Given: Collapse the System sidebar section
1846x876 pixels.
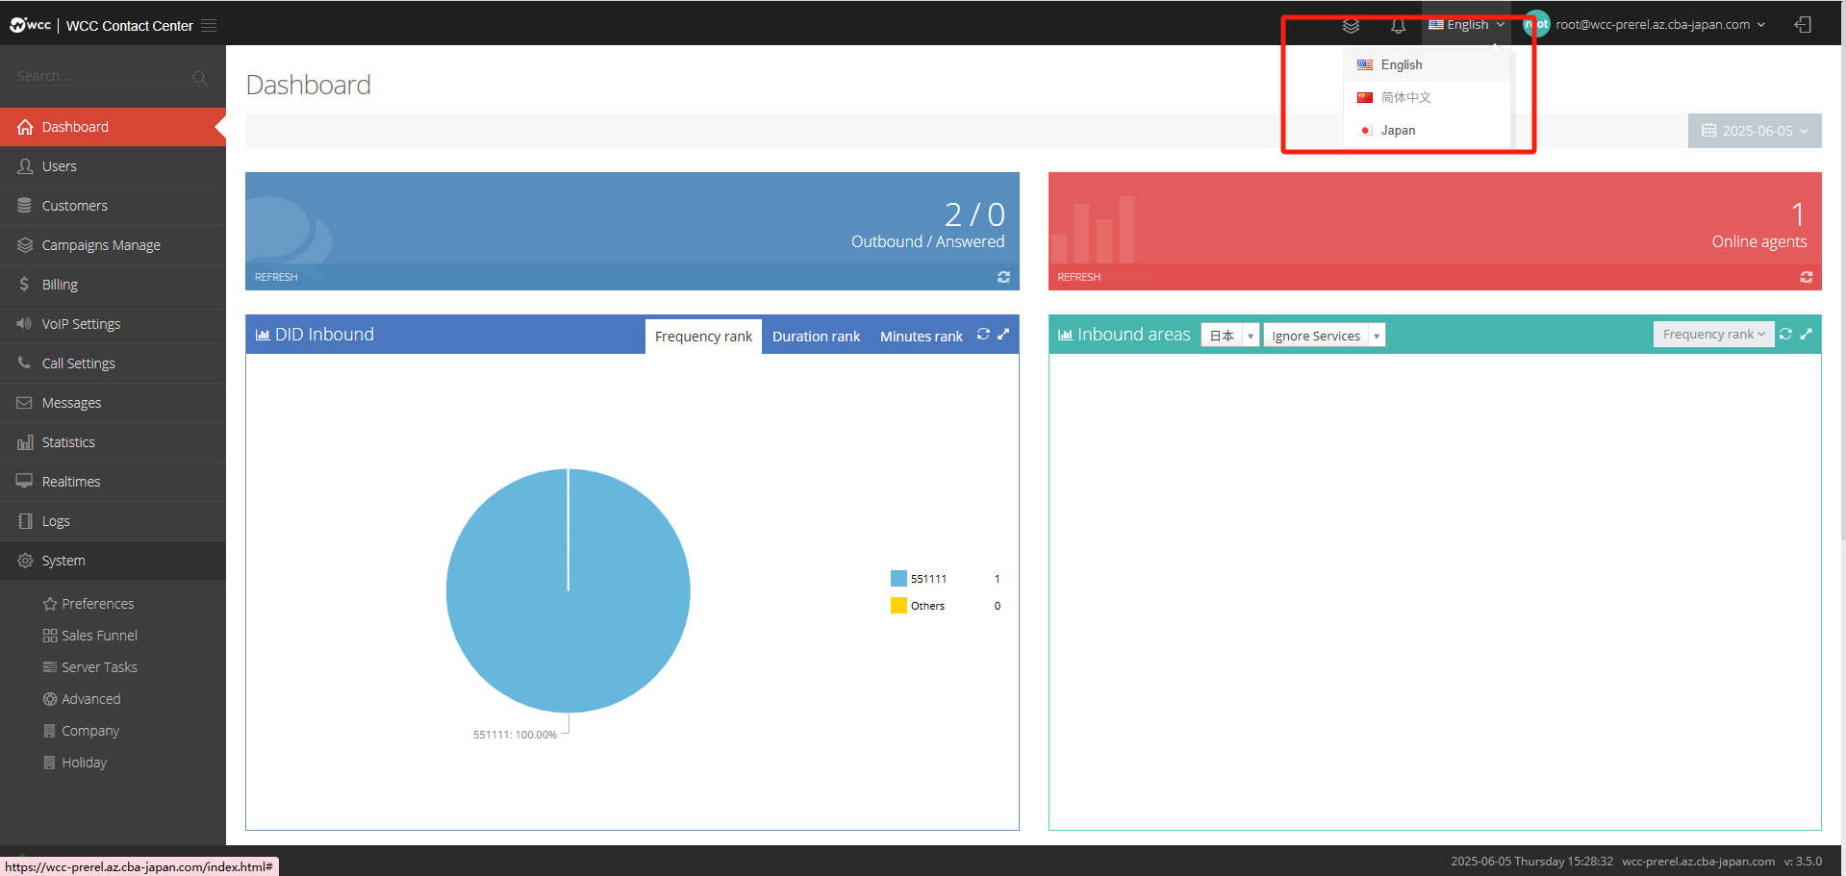Looking at the screenshot, I should 113,561.
